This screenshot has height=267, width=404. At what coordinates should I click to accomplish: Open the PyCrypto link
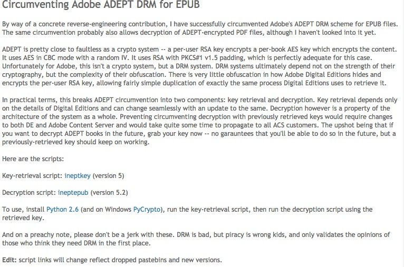pyautogui.click(x=147, y=210)
